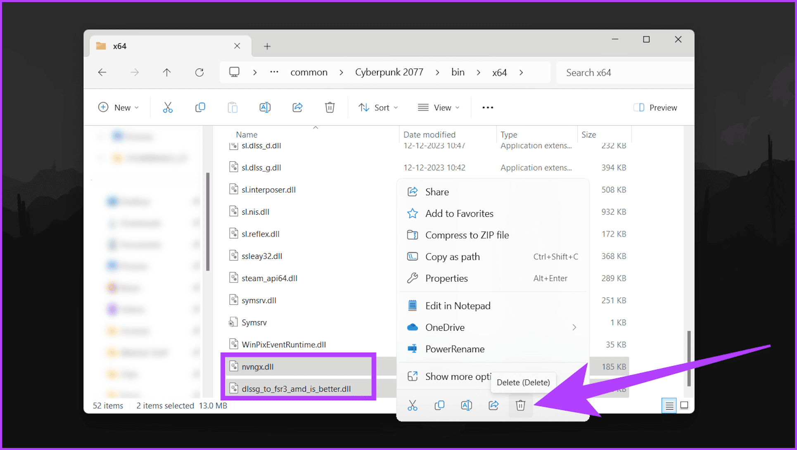Choose Compress to ZIP file
This screenshot has width=797, height=450.
[x=467, y=235]
